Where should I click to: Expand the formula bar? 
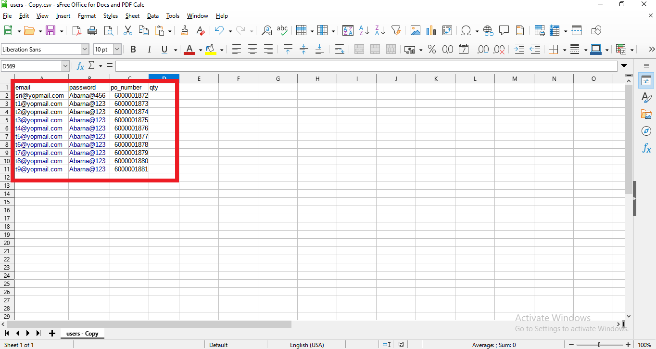624,66
